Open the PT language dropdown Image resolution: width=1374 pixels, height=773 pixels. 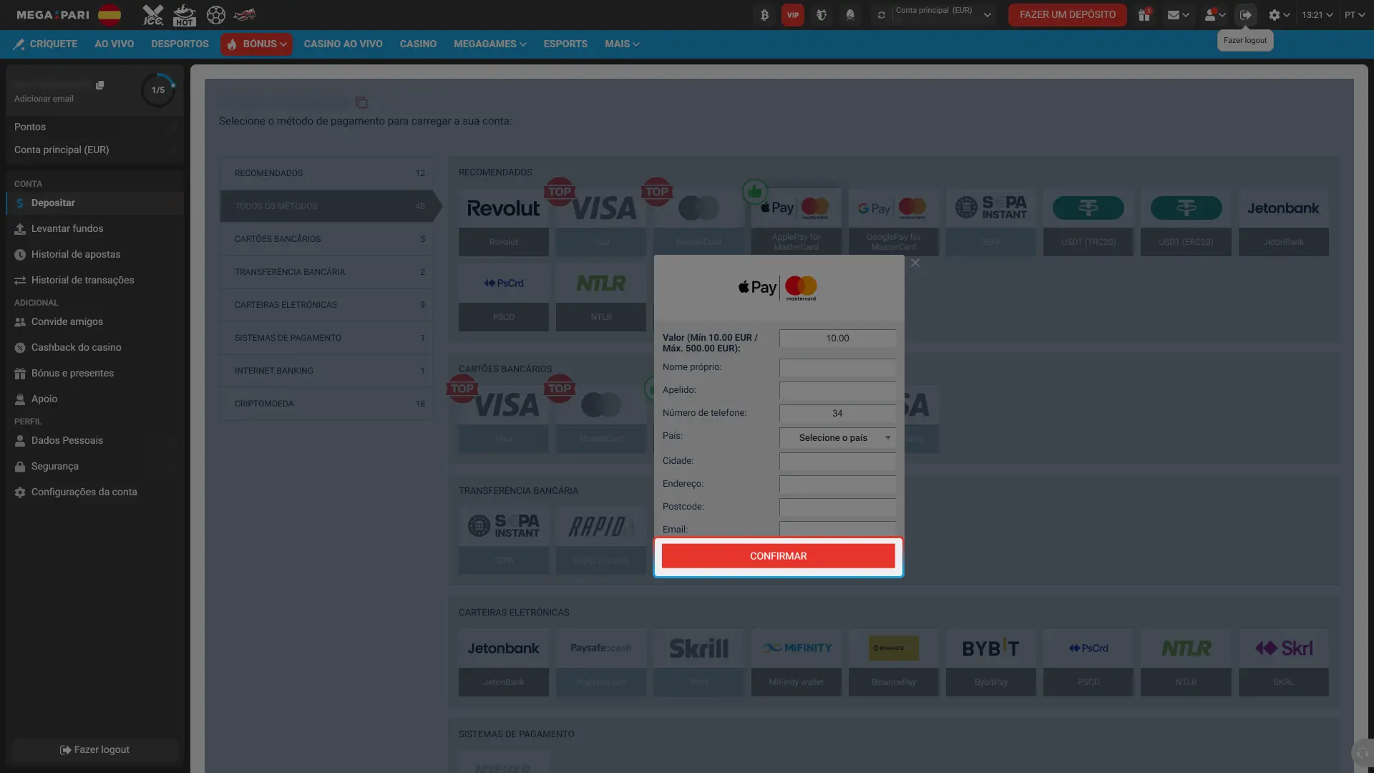(x=1355, y=15)
